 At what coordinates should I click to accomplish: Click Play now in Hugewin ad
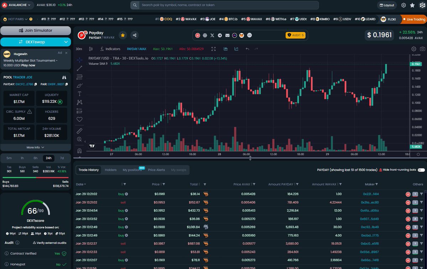click(x=28, y=65)
